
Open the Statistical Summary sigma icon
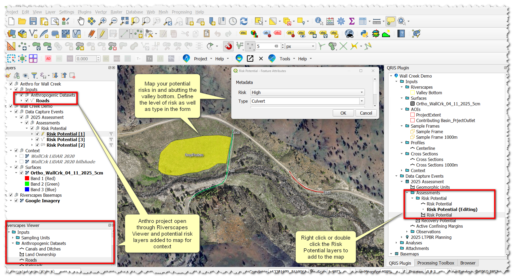[352, 21]
